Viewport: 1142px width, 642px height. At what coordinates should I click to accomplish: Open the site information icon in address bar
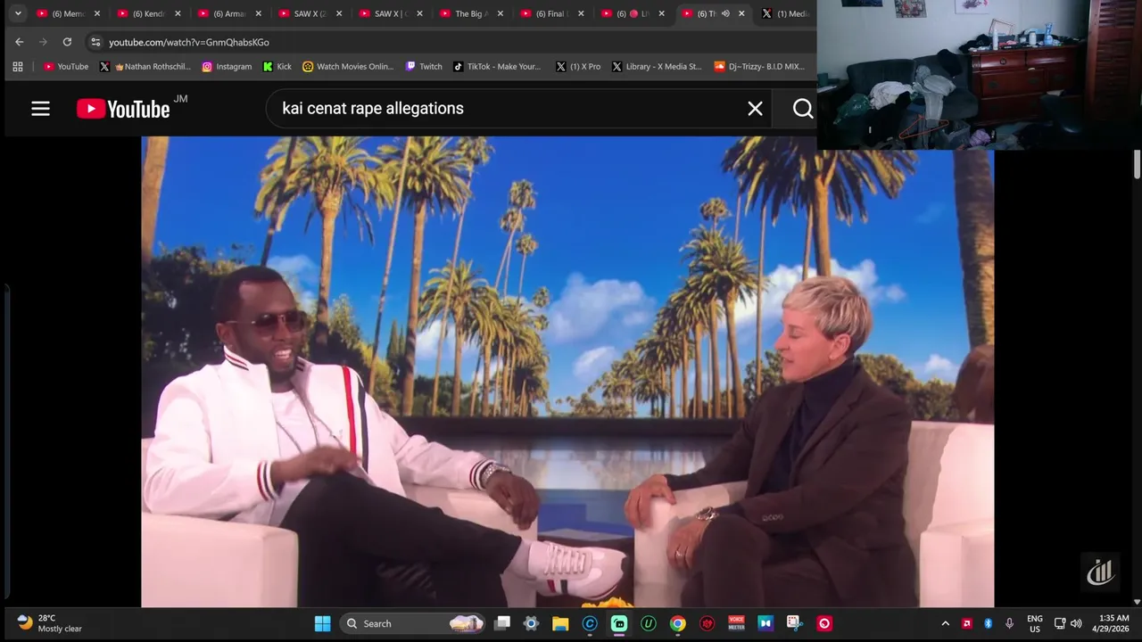point(95,42)
